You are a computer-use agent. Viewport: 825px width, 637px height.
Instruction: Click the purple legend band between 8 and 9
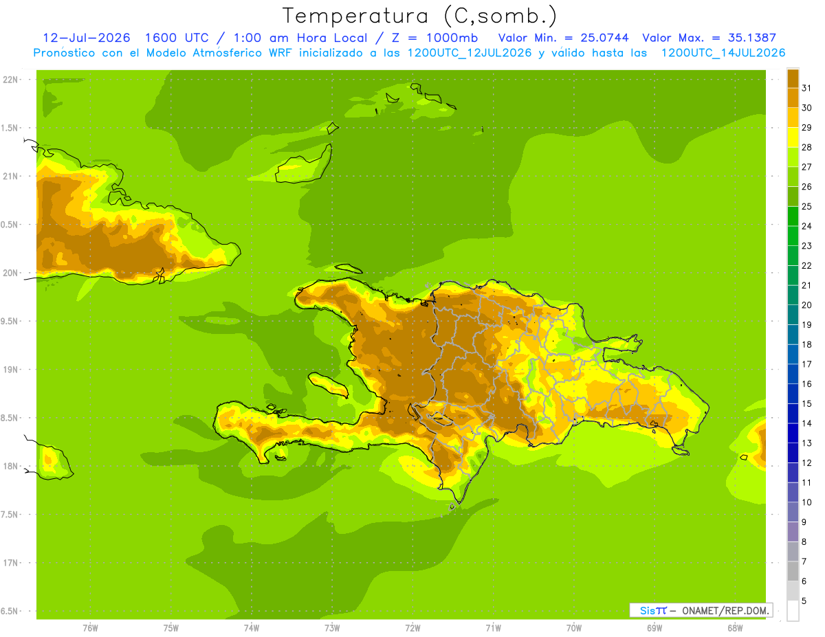[x=793, y=532]
